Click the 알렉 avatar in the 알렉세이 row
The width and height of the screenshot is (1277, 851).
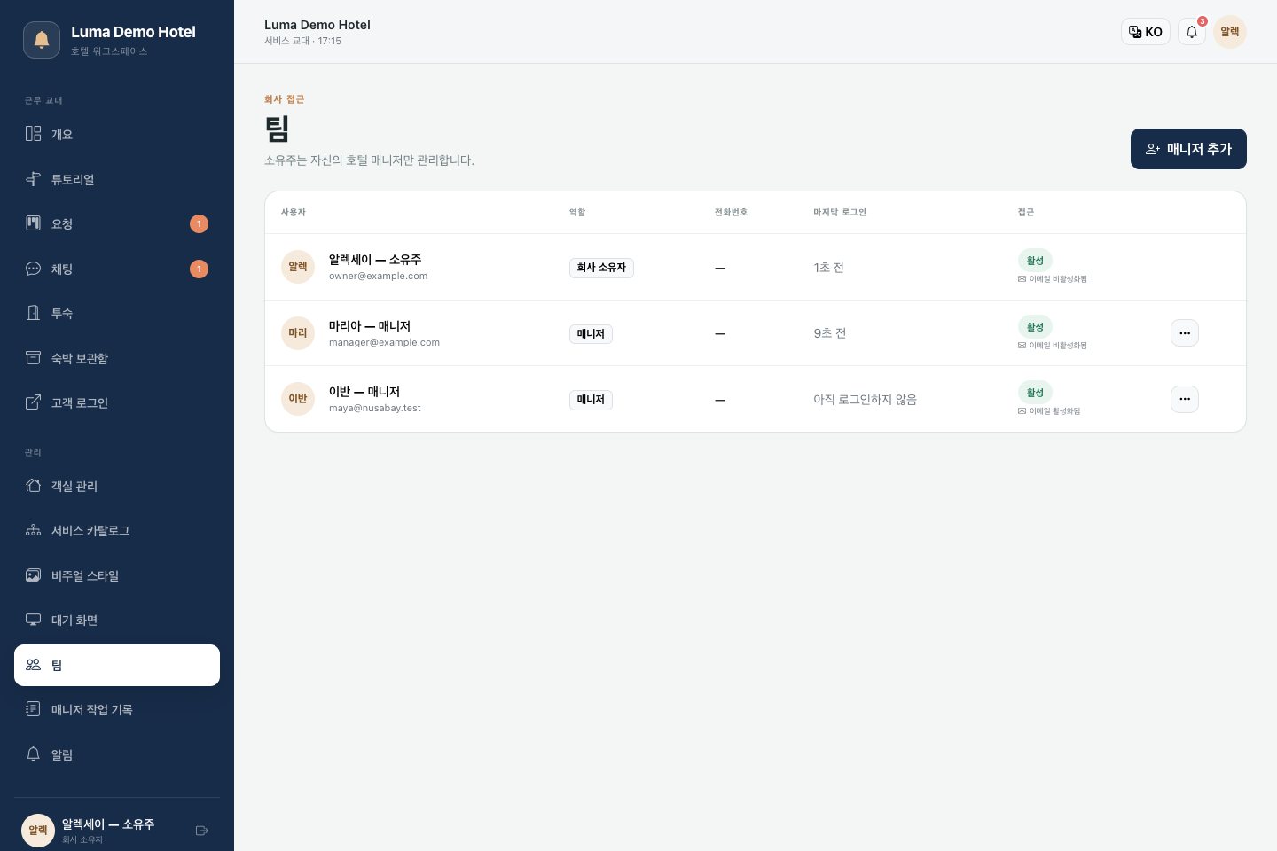(x=298, y=267)
